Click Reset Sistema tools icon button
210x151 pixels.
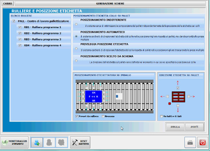coord(80,142)
